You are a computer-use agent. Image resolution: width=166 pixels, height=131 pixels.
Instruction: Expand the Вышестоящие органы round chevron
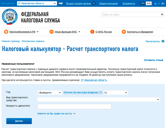[x=94, y=3]
